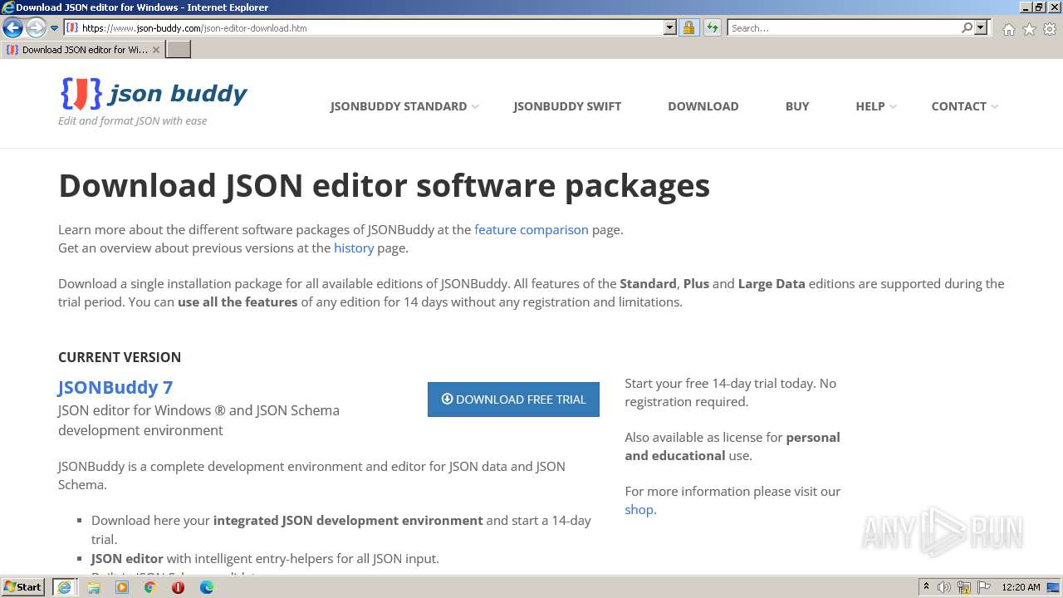Go to the DOWNLOAD menu item
Screen dimensions: 1063x598
pyautogui.click(x=703, y=106)
